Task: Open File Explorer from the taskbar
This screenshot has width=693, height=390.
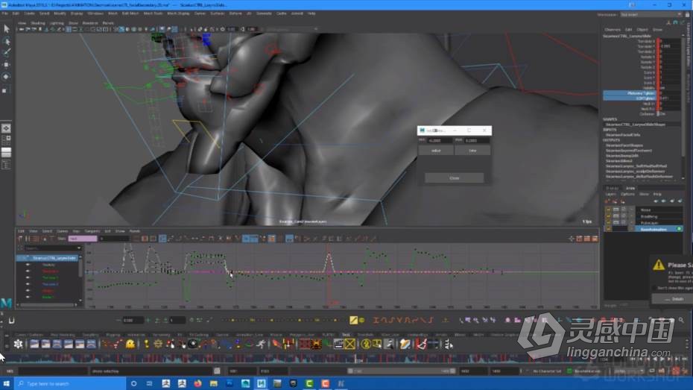Action: pyautogui.click(x=213, y=383)
